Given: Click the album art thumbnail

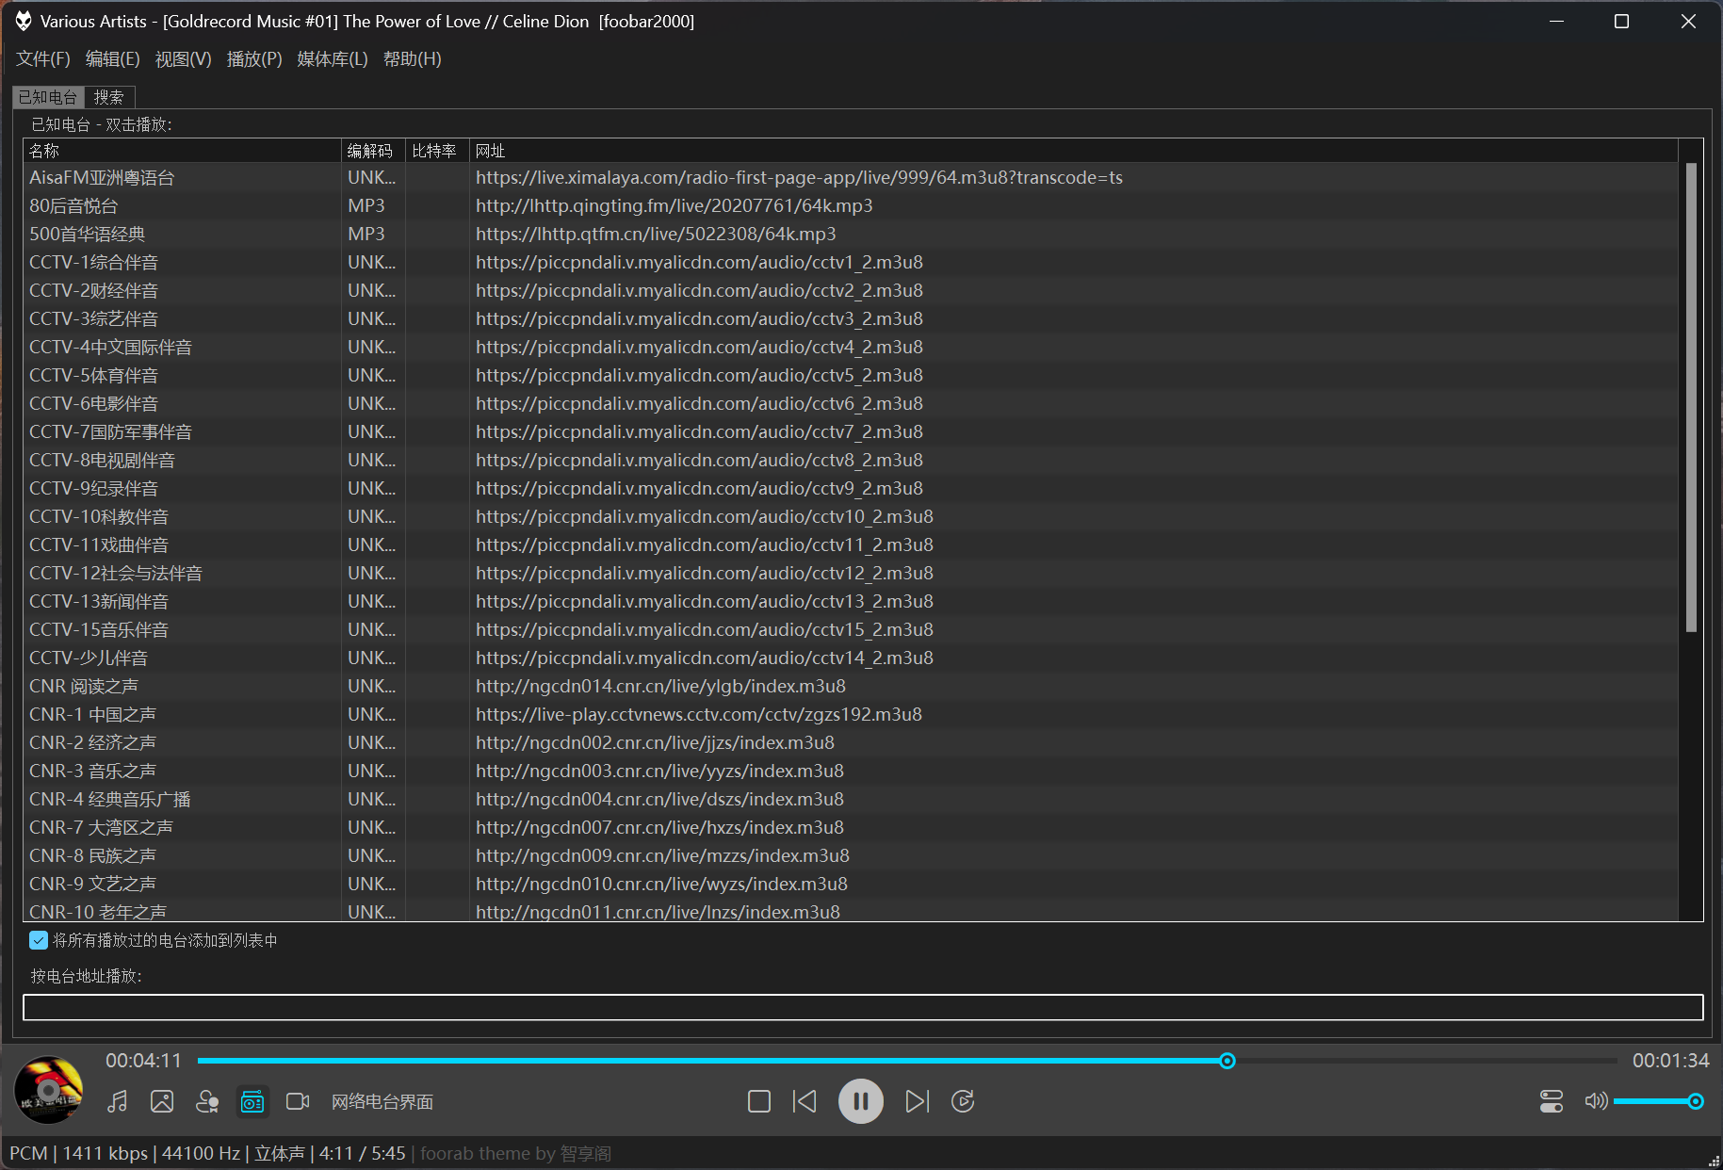Looking at the screenshot, I should [x=48, y=1090].
